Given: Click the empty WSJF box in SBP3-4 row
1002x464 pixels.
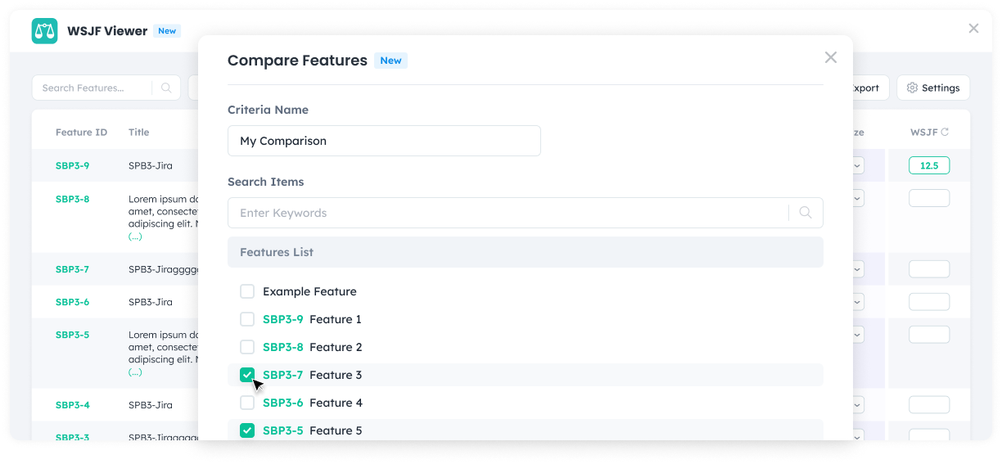Looking at the screenshot, I should coord(929,405).
